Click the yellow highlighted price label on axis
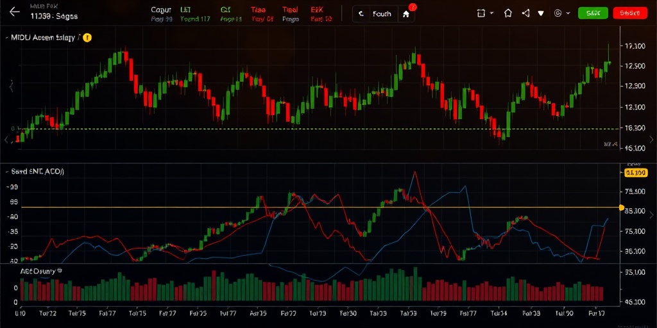The image size is (657, 328). tap(635, 172)
